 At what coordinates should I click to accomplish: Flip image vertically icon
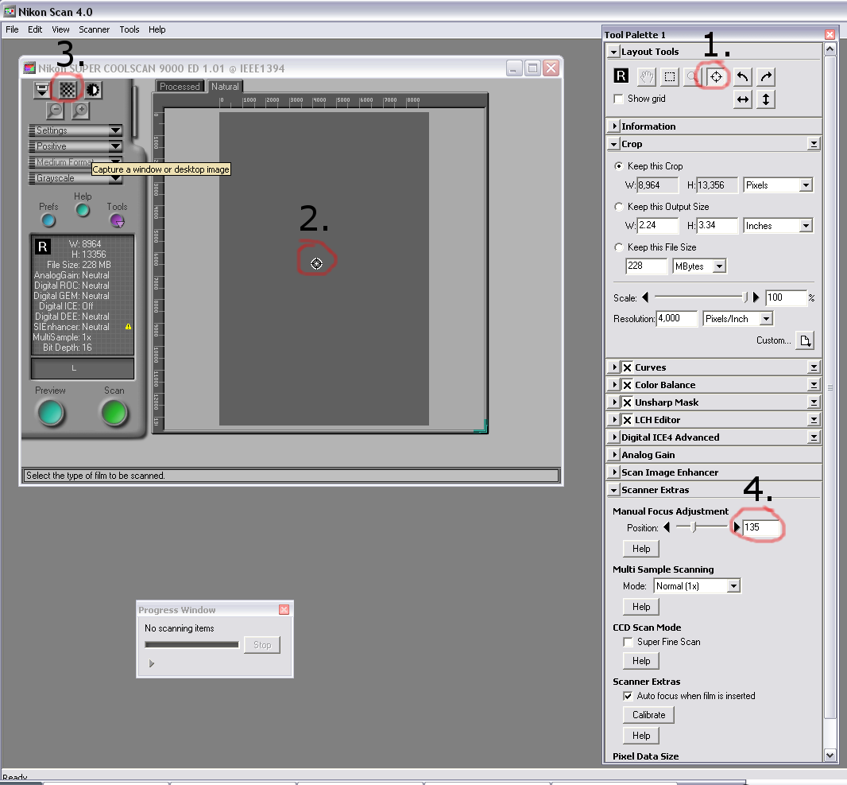pyautogui.click(x=766, y=99)
